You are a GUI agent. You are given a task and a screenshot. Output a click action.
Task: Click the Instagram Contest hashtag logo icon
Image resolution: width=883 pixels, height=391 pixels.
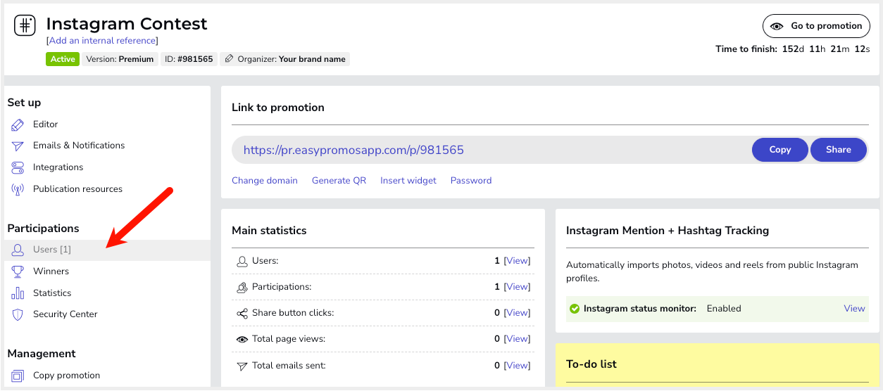25,25
